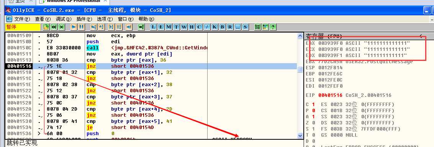Show Threads with T button

(176, 27)
